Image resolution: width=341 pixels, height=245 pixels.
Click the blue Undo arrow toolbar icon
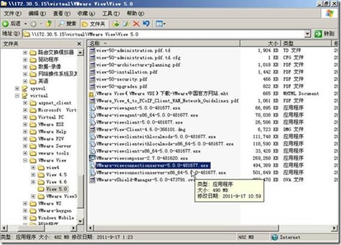coord(146,23)
